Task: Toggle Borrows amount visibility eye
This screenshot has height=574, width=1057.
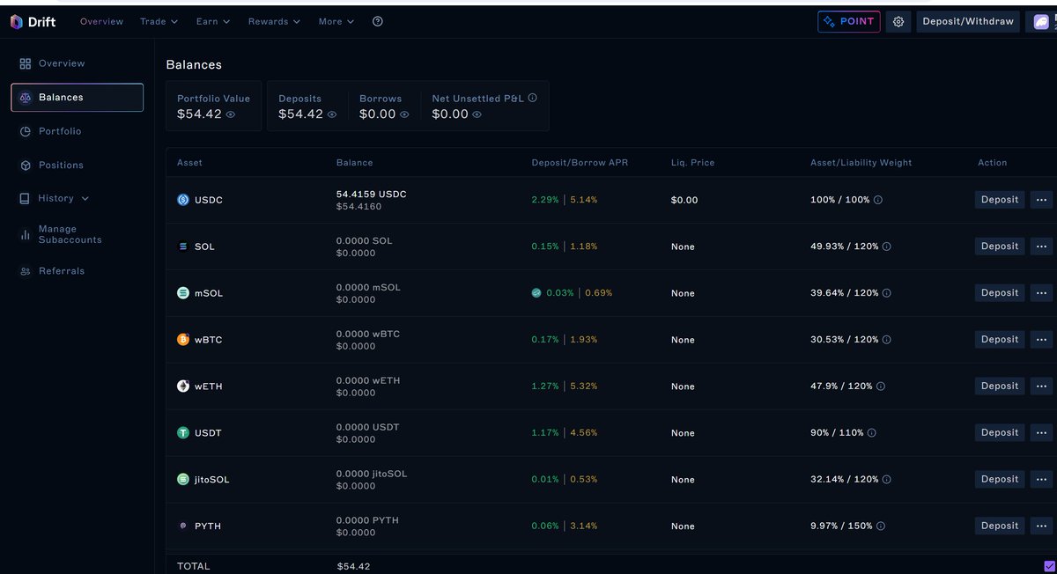Action: [x=404, y=114]
